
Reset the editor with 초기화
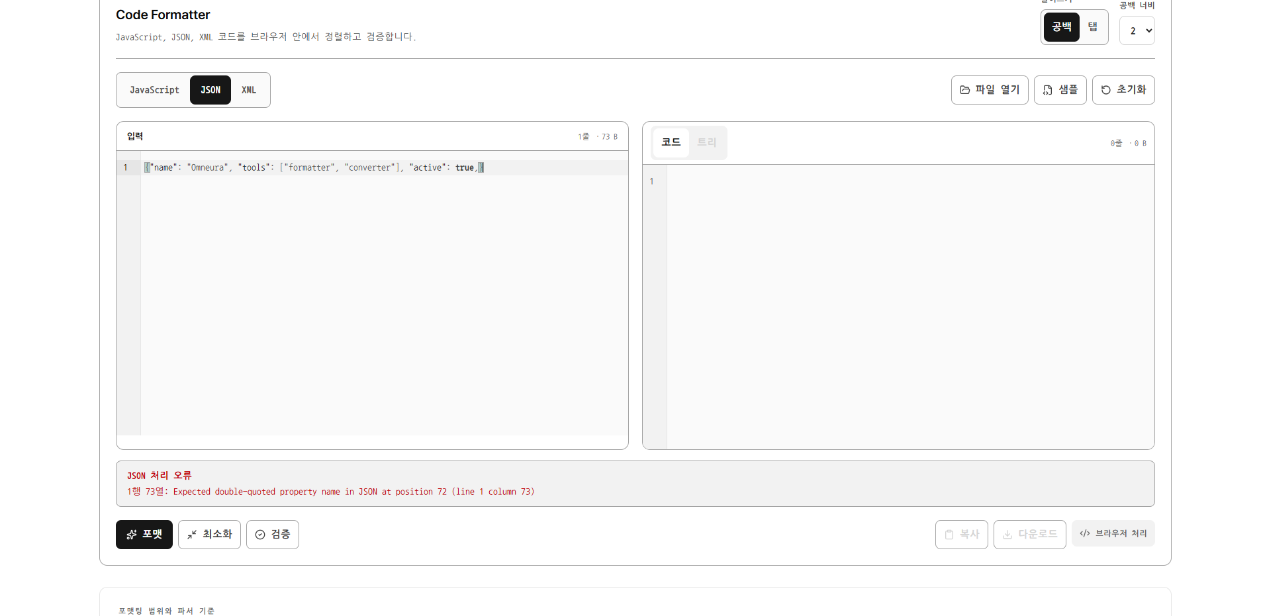(1123, 90)
